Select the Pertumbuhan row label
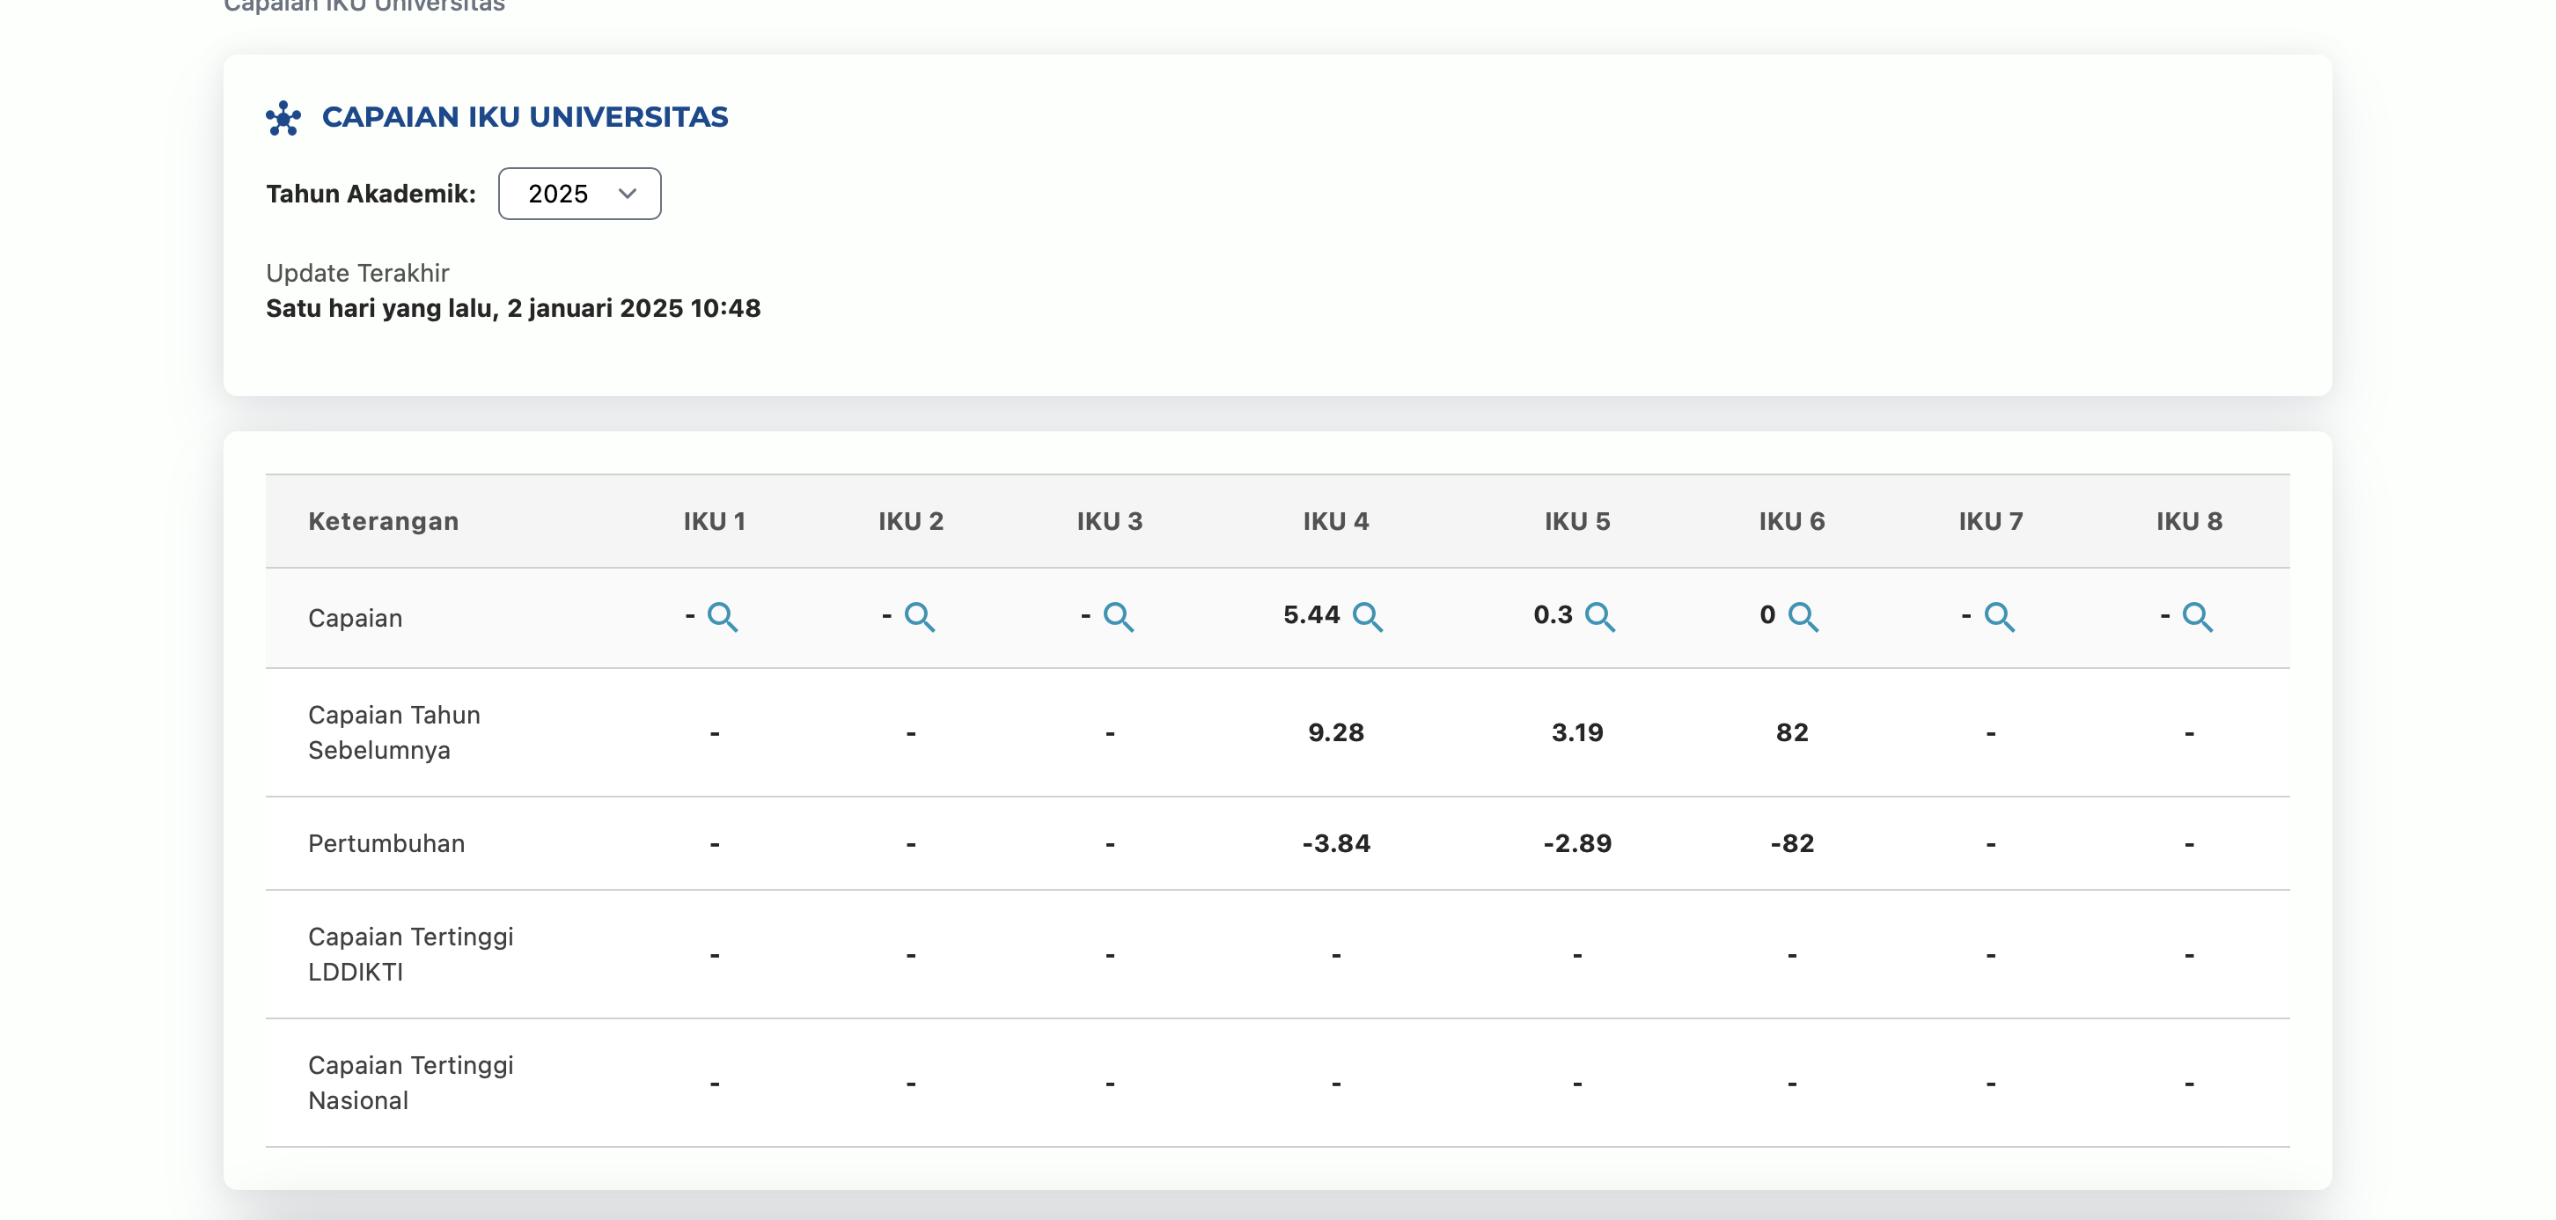The width and height of the screenshot is (2556, 1220). pos(386,842)
